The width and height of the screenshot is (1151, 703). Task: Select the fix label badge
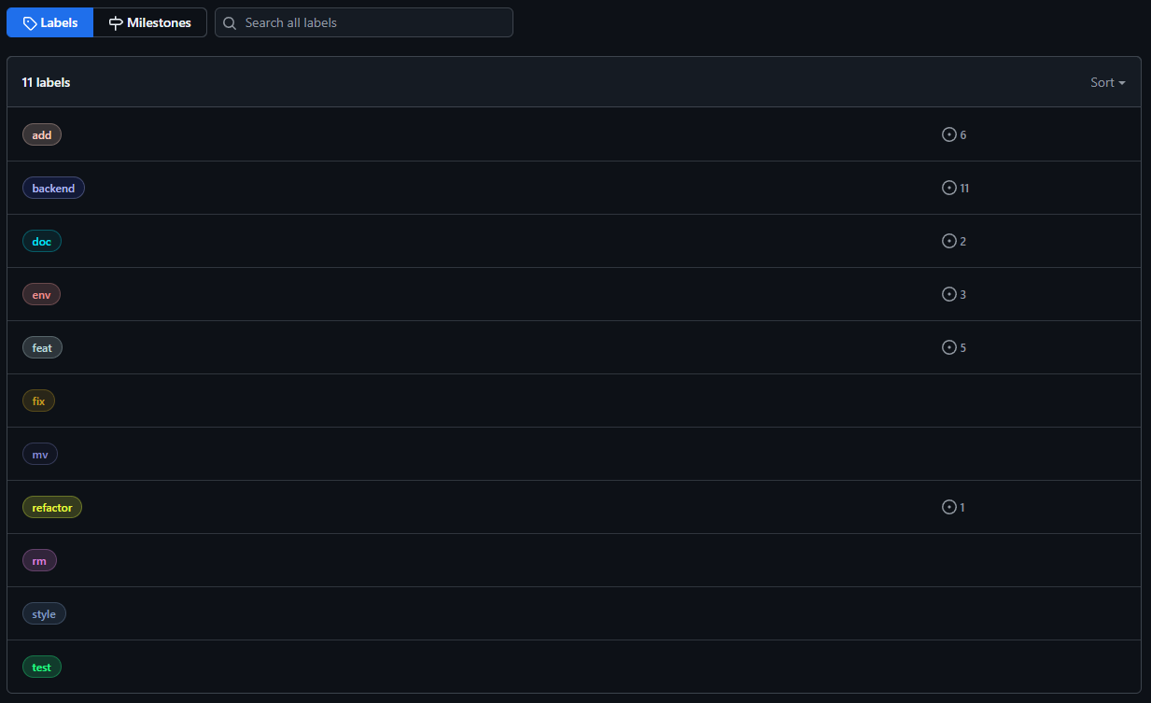coord(38,400)
